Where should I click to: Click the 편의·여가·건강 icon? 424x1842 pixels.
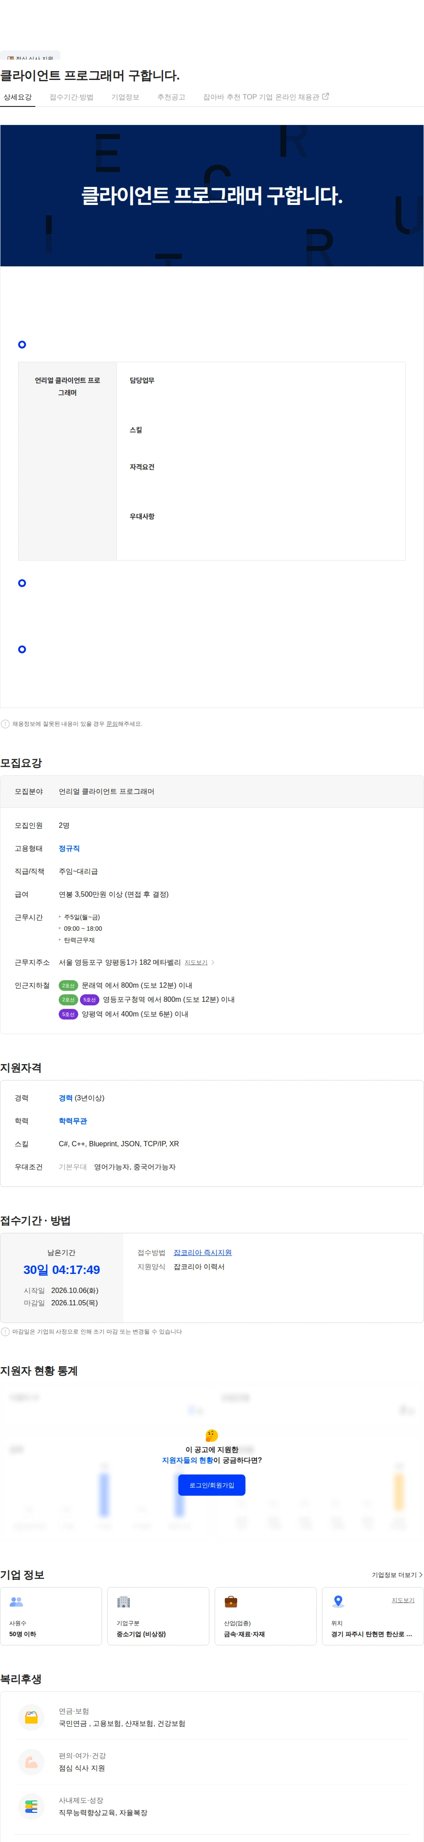(31, 1762)
